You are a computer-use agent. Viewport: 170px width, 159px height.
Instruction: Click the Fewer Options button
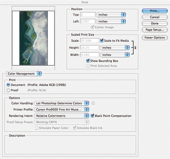click(155, 38)
